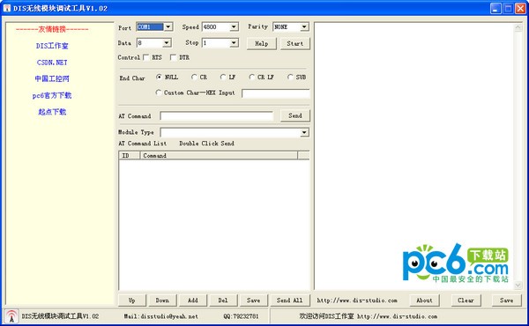
Task: Select NULL end char option
Action: 159,77
